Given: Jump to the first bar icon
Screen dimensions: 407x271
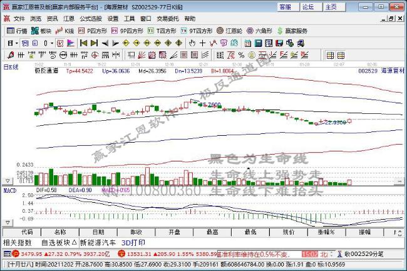Looking at the screenshot, I should coord(83,43).
